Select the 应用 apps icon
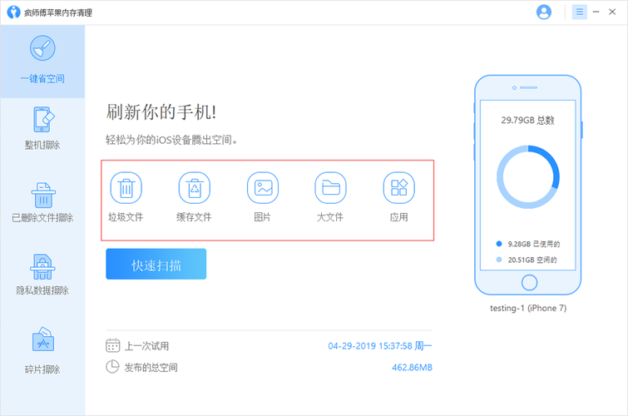Viewport: 628px width, 416px height. (x=399, y=187)
